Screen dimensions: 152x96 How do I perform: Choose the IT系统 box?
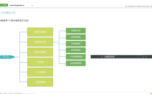(x=40, y=62)
